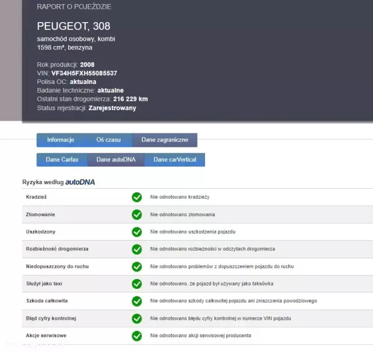The image size is (373, 353).
Task: Click green checkmark beside Uszkodzony
Action: point(137,232)
